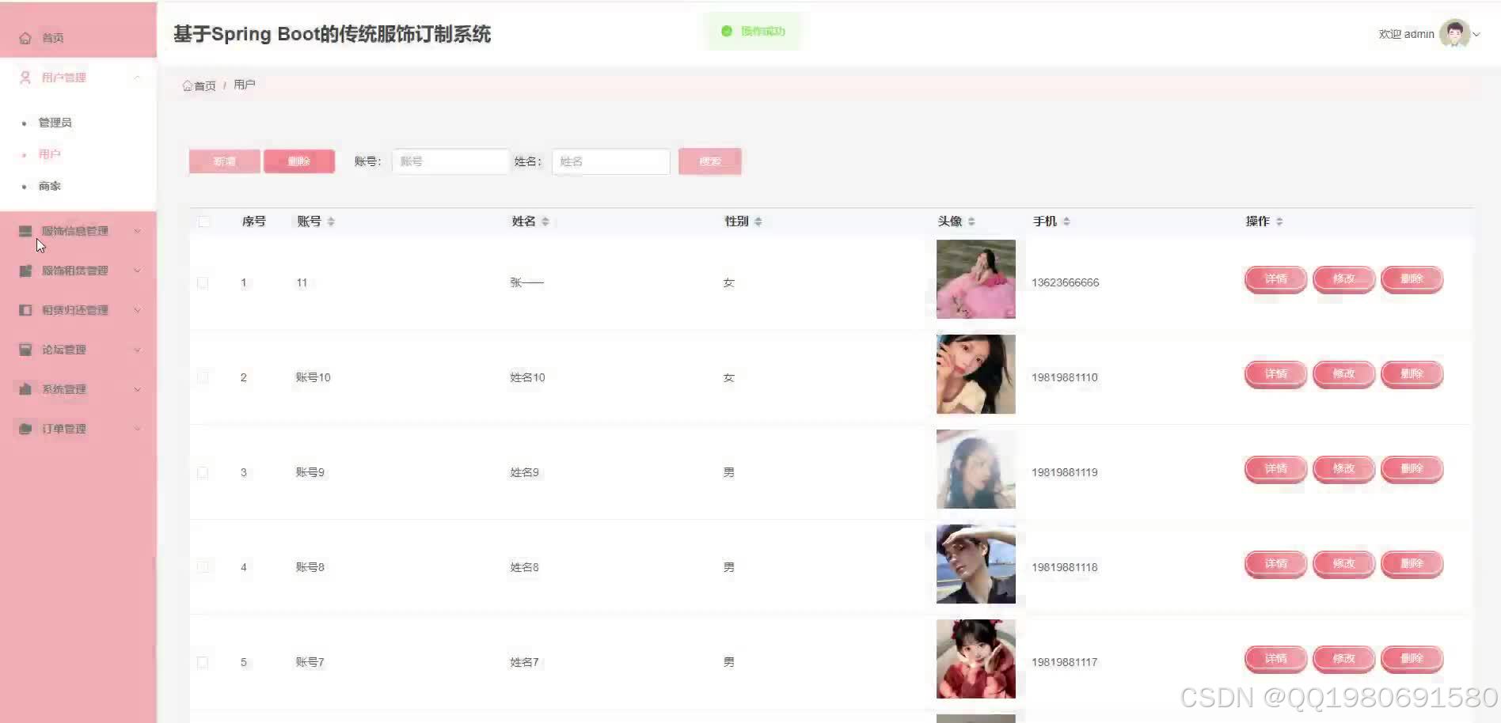
Task: Click the person icon beside 用户管理
Action: pyautogui.click(x=25, y=78)
